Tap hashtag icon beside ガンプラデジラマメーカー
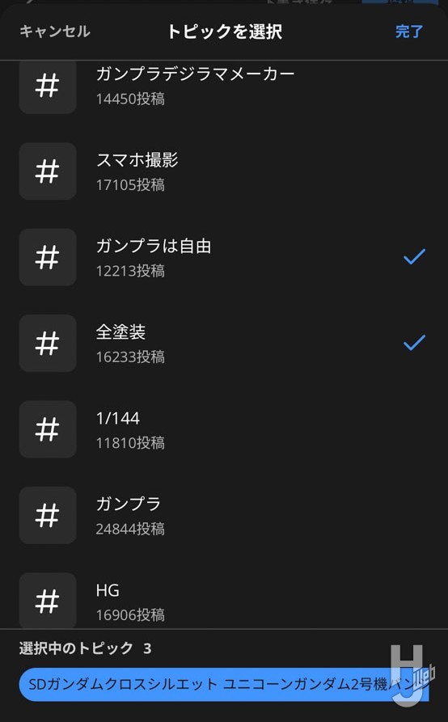The width and height of the screenshot is (448, 722). (x=48, y=87)
